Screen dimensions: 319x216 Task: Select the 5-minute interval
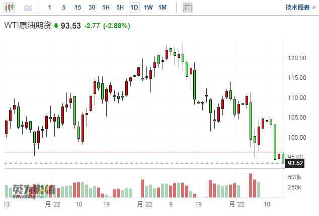coord(63,8)
